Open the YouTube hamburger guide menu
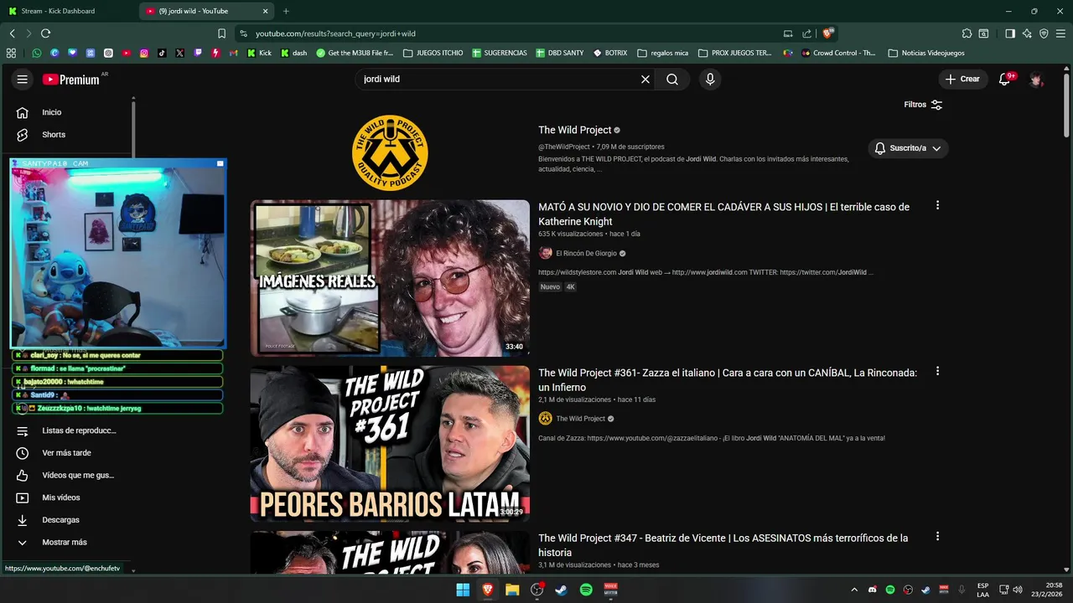Image resolution: width=1073 pixels, height=603 pixels. point(23,79)
